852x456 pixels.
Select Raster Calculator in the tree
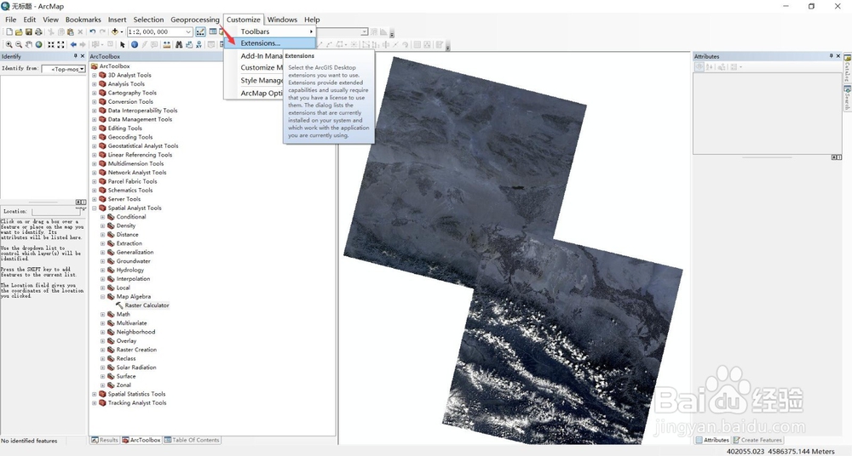[x=147, y=305]
